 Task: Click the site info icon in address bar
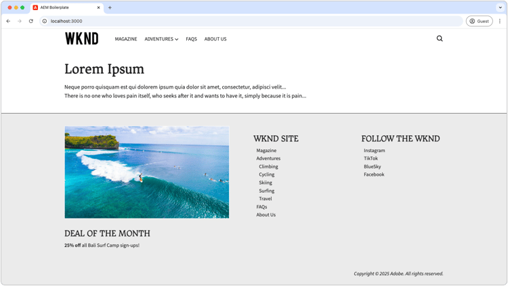45,21
